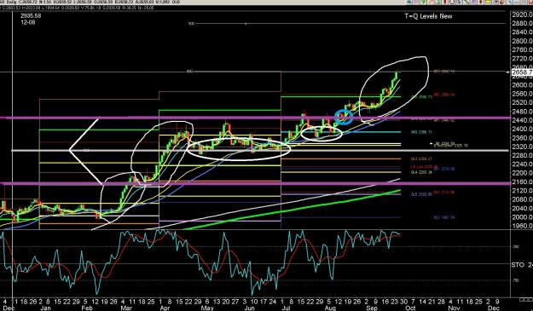Image resolution: width=533 pixels, height=311 pixels.
Task: Click the yellow toolbar icon at the top
Action: pyautogui.click(x=488, y=2)
